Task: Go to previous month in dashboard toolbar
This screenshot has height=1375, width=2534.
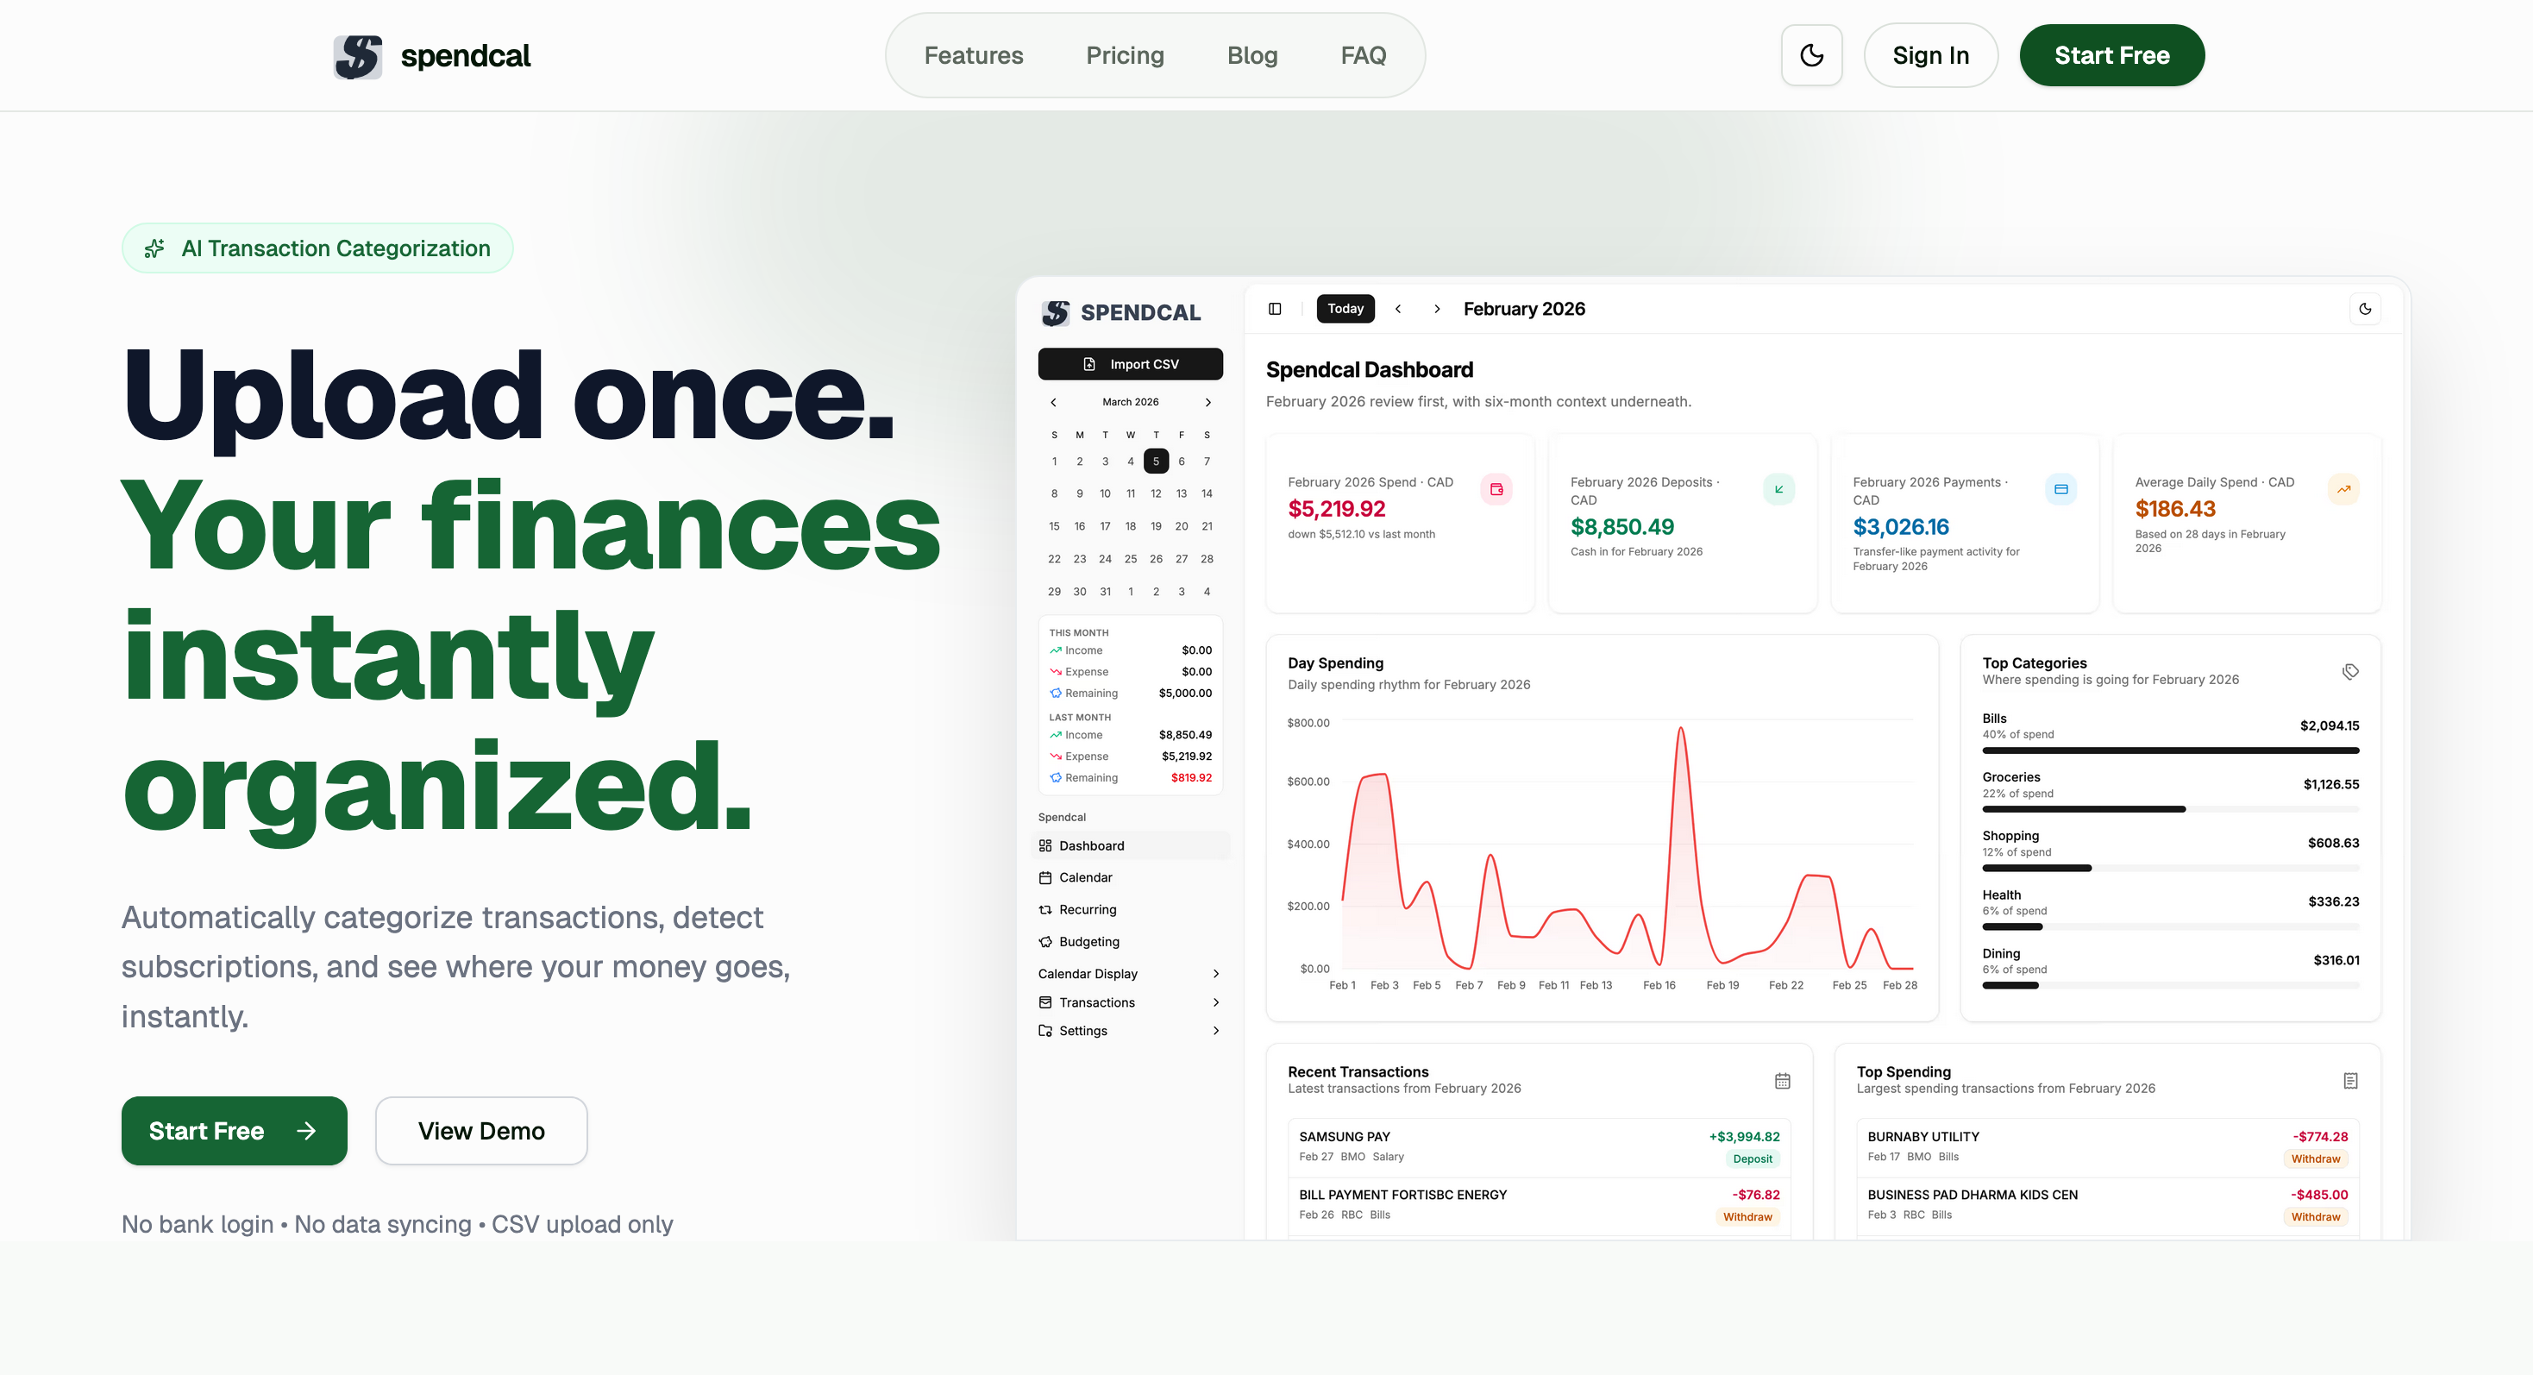Action: [1397, 309]
